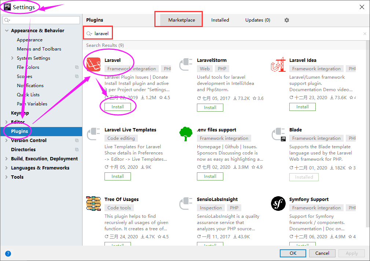Click the Version Control project-level icon

[x=77, y=141]
